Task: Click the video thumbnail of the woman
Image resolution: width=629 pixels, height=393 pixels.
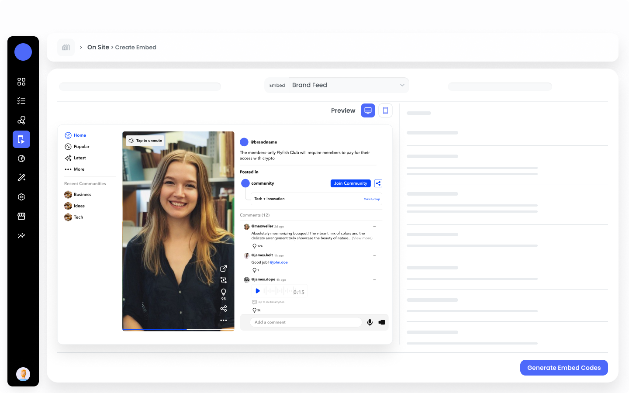Action: click(178, 231)
